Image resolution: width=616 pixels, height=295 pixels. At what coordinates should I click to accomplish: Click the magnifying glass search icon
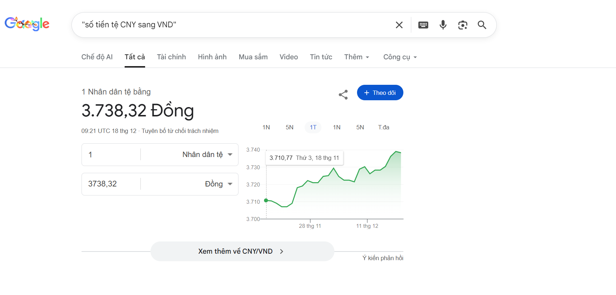(x=482, y=25)
